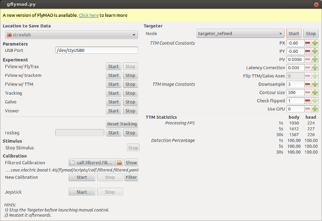
Task: Start the Targeter node
Action: pyautogui.click(x=294, y=34)
